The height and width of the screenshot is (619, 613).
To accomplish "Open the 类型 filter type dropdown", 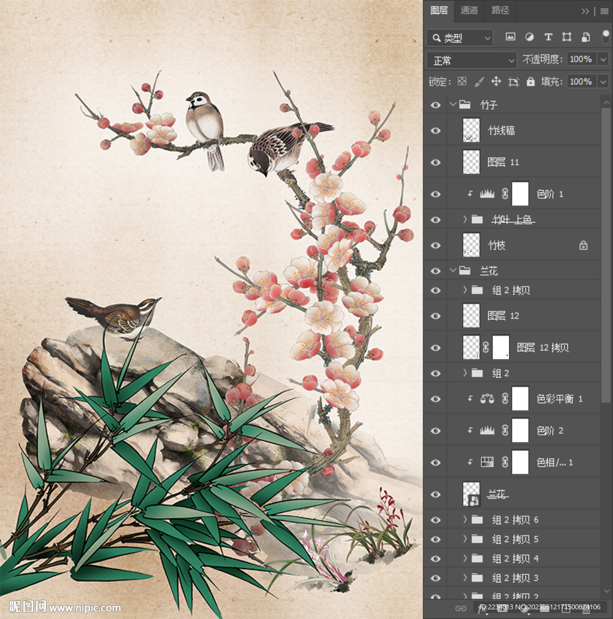I will click(x=460, y=38).
